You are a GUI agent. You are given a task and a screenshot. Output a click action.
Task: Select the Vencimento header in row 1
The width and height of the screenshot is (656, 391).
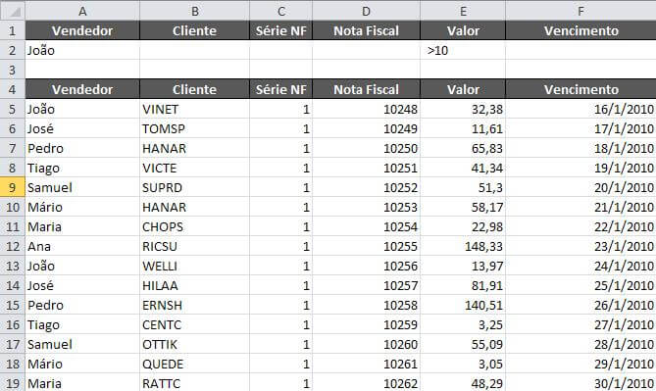pos(580,30)
